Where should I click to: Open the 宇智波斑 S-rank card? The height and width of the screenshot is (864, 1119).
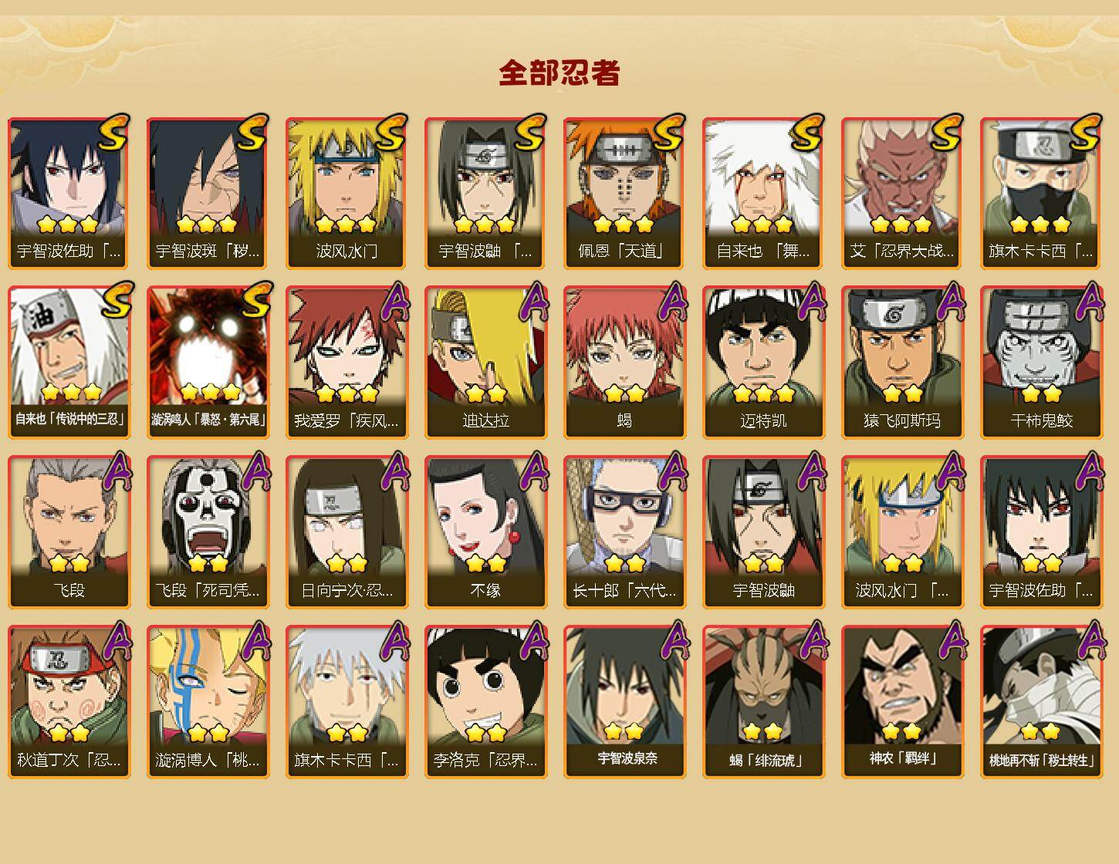point(208,193)
